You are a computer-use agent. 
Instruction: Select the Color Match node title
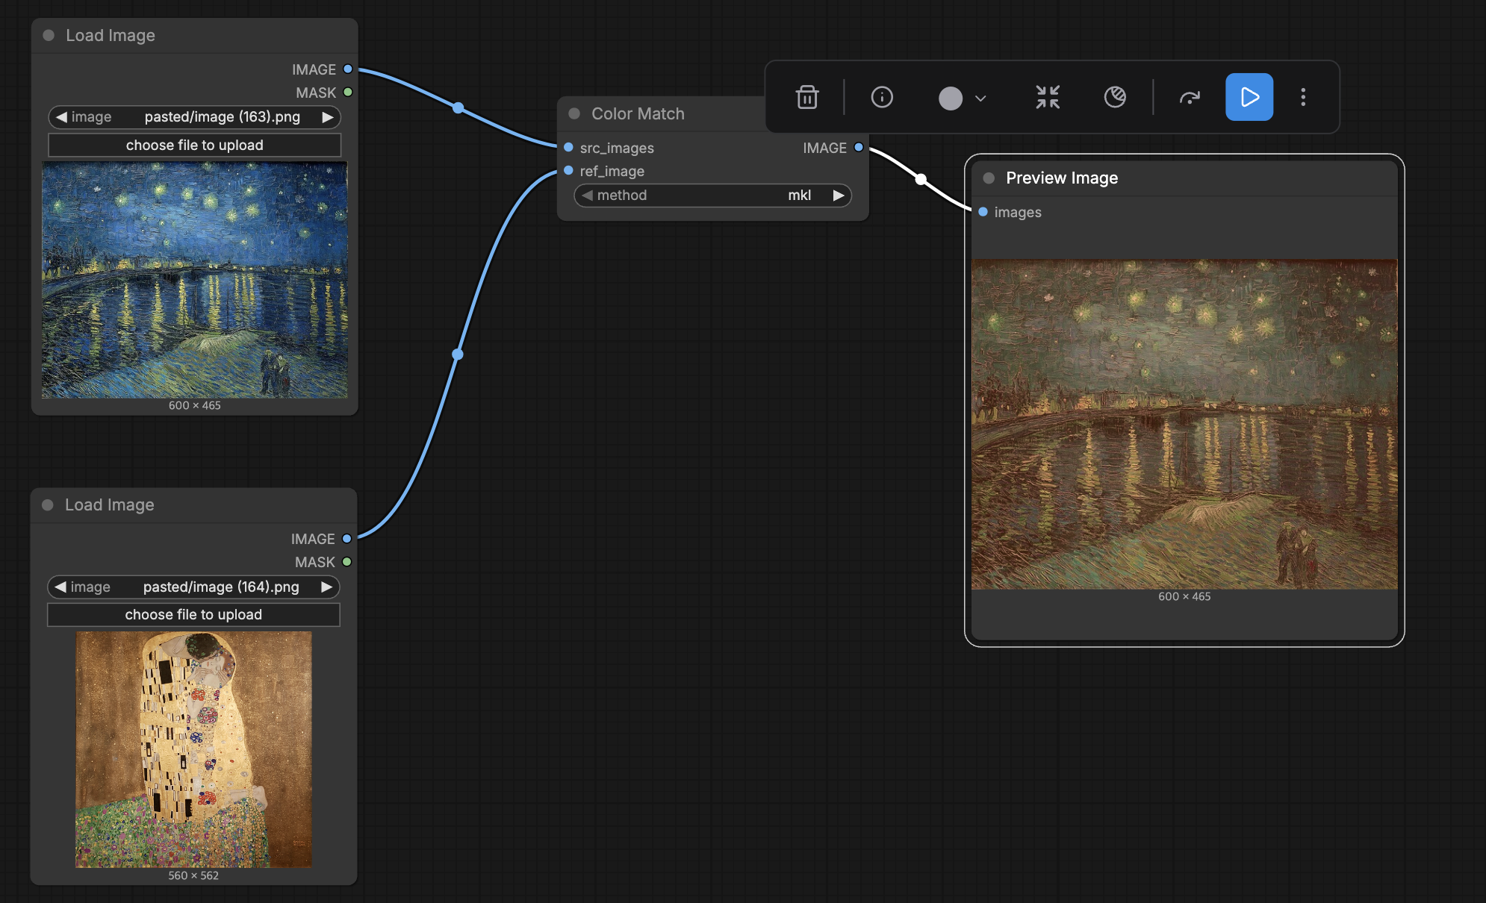coord(638,113)
